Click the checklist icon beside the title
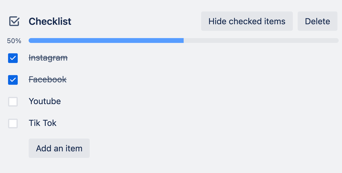This screenshot has height=173, width=342. point(14,21)
